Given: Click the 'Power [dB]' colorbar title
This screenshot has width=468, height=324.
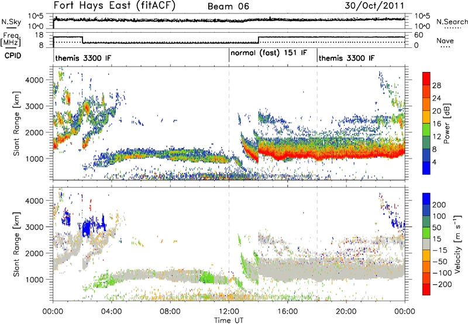Looking at the screenshot, I should (447, 123).
